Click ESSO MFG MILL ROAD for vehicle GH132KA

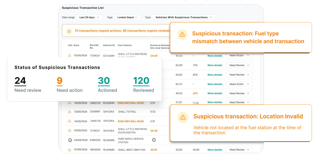click(131, 121)
